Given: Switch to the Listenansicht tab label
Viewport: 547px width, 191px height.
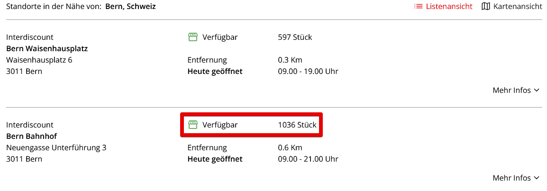Looking at the screenshot, I should (x=449, y=7).
